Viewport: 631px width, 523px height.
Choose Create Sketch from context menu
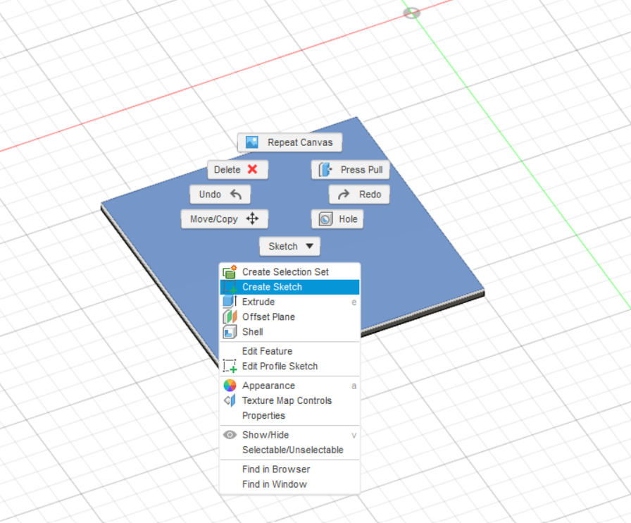[289, 287]
